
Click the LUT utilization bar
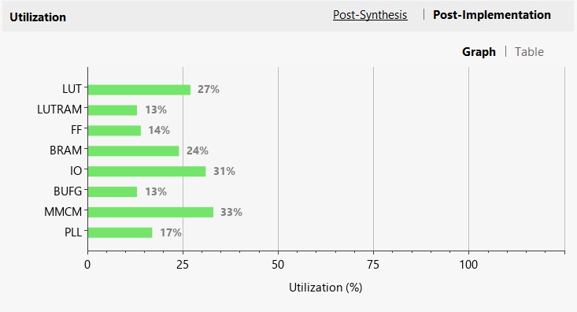pyautogui.click(x=139, y=90)
